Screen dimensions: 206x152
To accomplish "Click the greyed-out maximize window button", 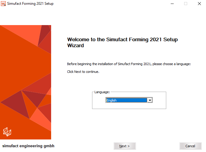I will click(x=186, y=4).
